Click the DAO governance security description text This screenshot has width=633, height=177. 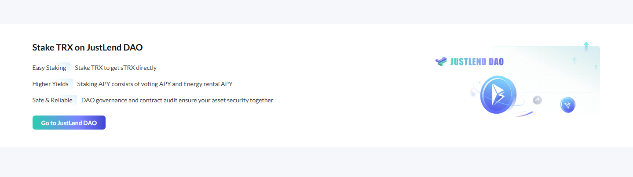(177, 100)
